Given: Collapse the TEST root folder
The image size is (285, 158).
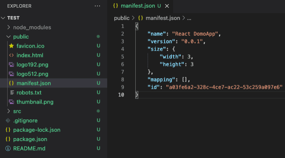Looking at the screenshot, I should coord(3,18).
